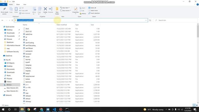Open Help with the question mark icon
Viewport: 199px width, 112px height.
tap(197, 4)
